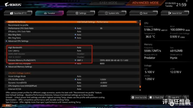Click star next to Performance CPU Clock Ratio
Viewport: 193px width, 108px height.
coord(75,28)
